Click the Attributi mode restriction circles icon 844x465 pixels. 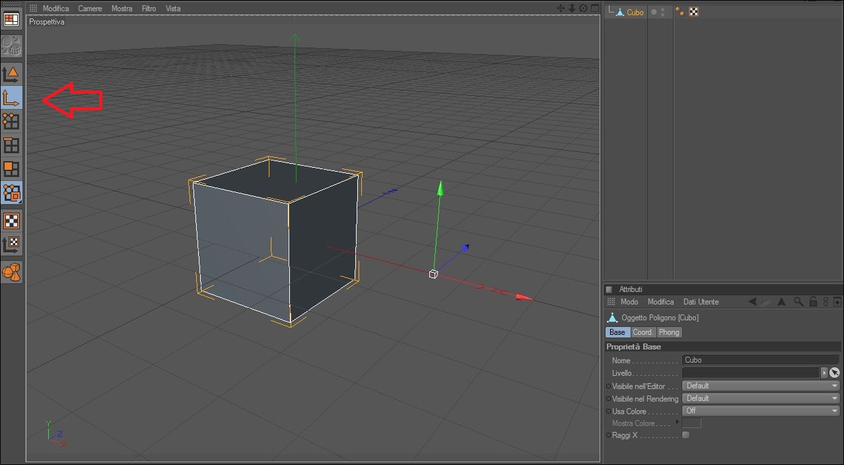[x=826, y=302]
